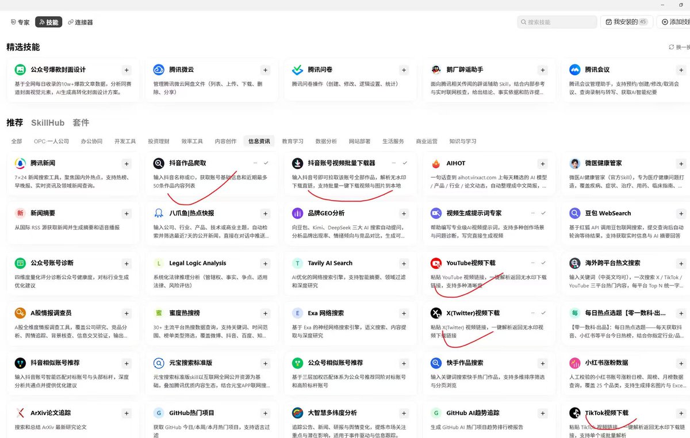The image size is (690, 438).
Task: Open the 套件 section tab
Action: point(81,122)
